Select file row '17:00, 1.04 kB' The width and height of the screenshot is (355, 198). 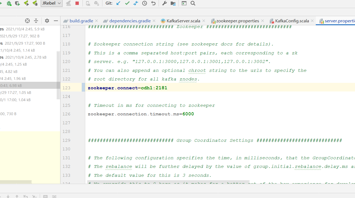pyautogui.click(x=30, y=100)
